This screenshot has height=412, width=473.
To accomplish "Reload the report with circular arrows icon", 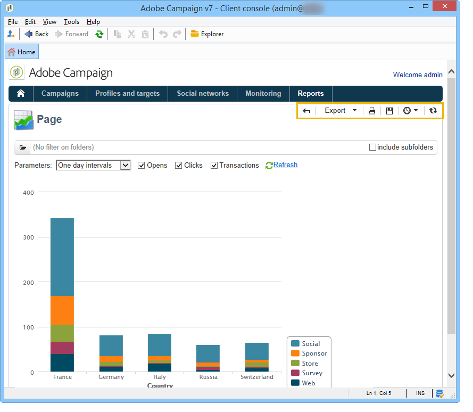I will [x=433, y=111].
